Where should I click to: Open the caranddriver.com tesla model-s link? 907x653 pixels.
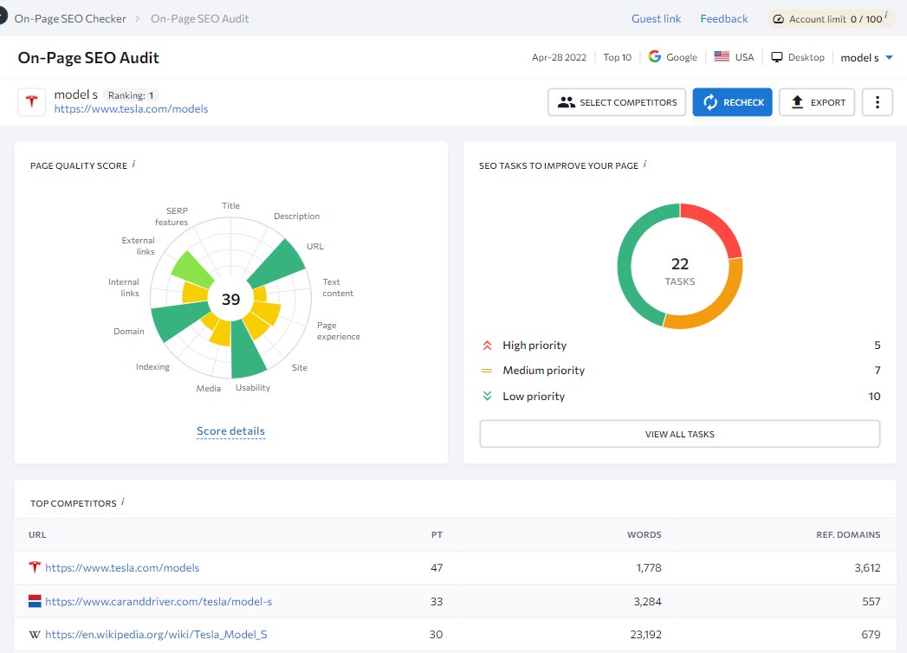pos(159,602)
